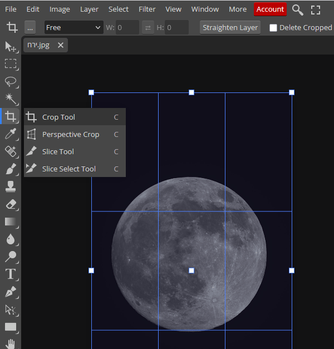Enable the Delete Cropped checkbox
Image resolution: width=334 pixels, height=349 pixels.
(273, 28)
